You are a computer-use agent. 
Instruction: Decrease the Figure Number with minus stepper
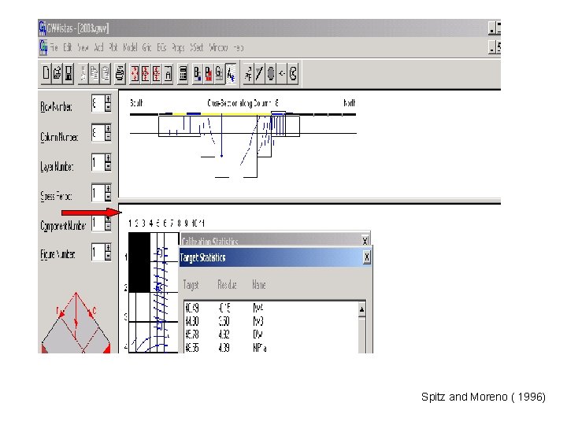108,256
